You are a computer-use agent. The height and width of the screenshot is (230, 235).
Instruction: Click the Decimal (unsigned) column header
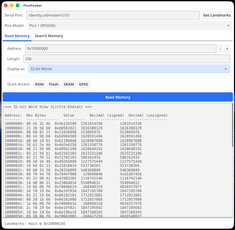[x=148, y=115]
